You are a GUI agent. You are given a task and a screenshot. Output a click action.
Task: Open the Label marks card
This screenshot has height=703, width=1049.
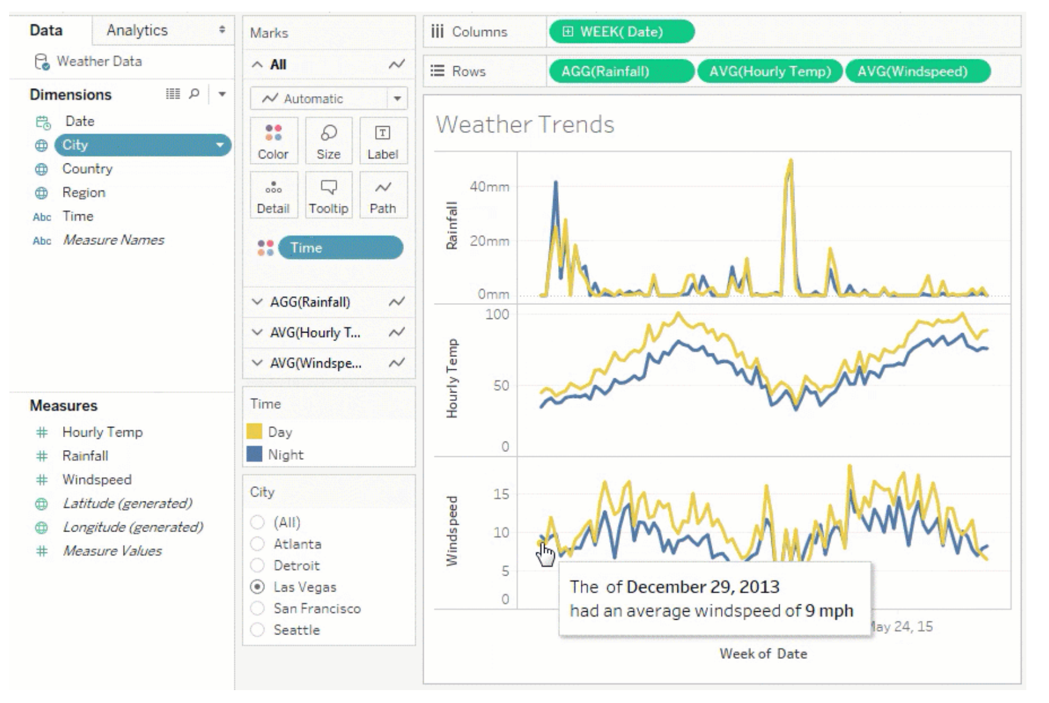point(383,141)
